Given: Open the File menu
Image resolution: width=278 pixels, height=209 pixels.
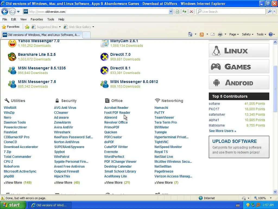Looking at the screenshot, I should pos(5,19).
